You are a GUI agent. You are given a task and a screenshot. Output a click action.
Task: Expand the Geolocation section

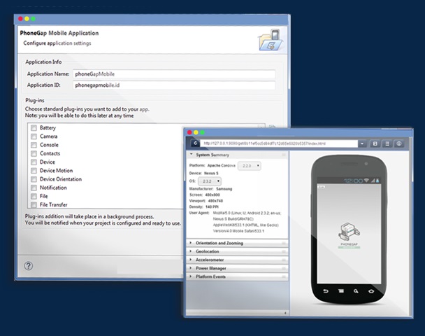[x=191, y=251]
